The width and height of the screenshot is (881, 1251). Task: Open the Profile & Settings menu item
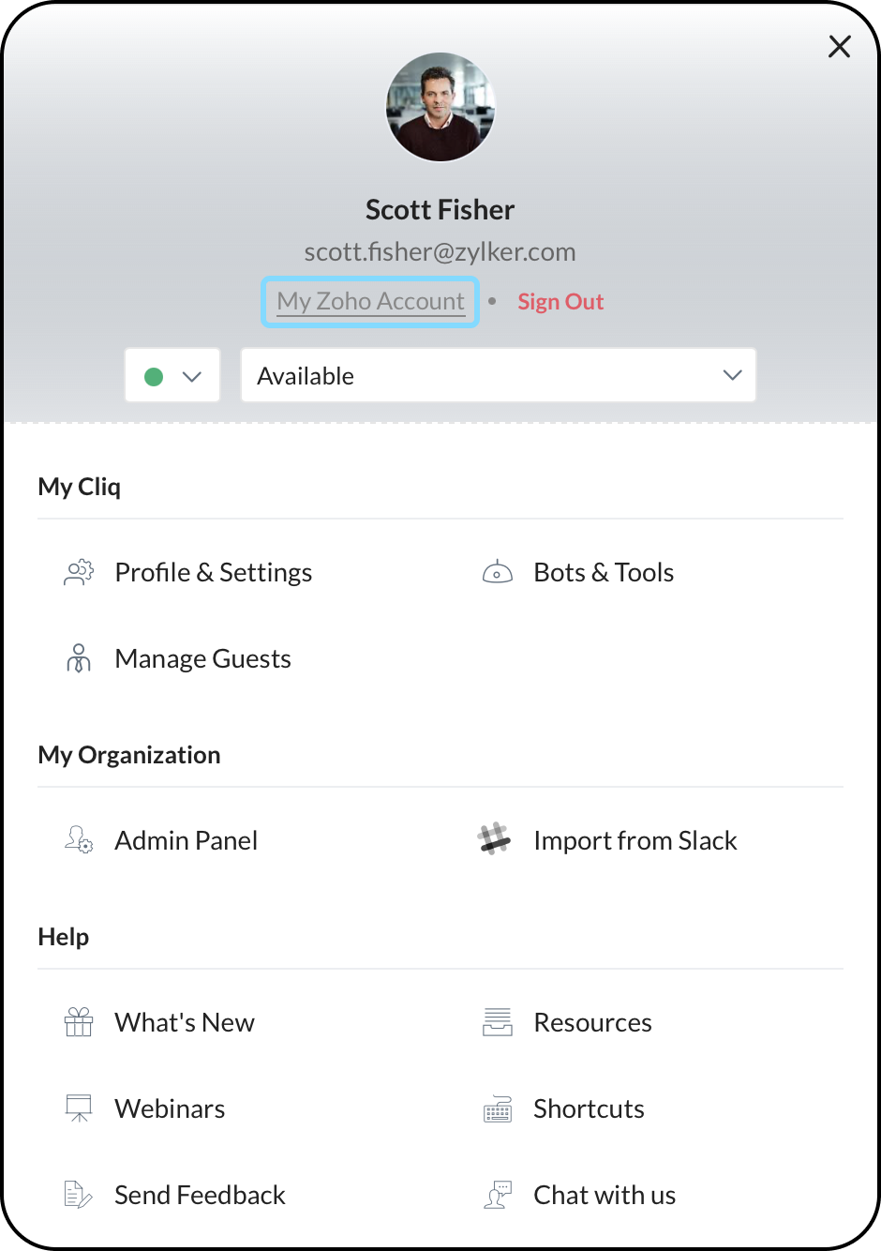213,573
